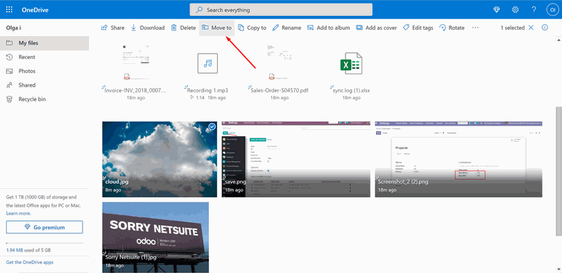Viewport: 562px width, 273px height.
Task: Click Edit tags in toolbar
Action: [418, 28]
